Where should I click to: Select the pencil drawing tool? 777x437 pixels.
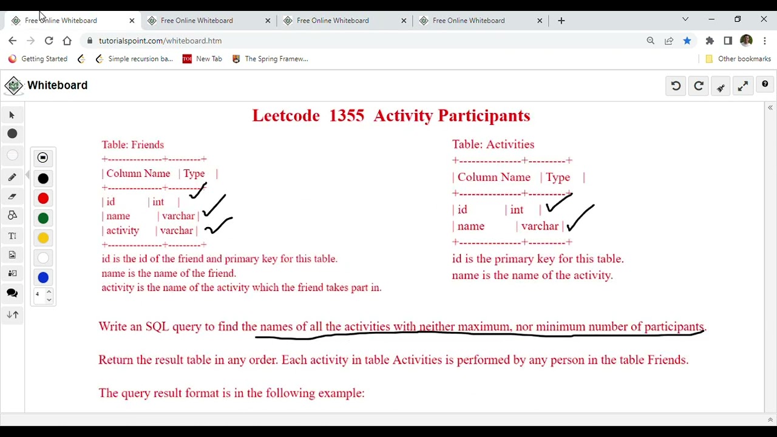coord(12,177)
